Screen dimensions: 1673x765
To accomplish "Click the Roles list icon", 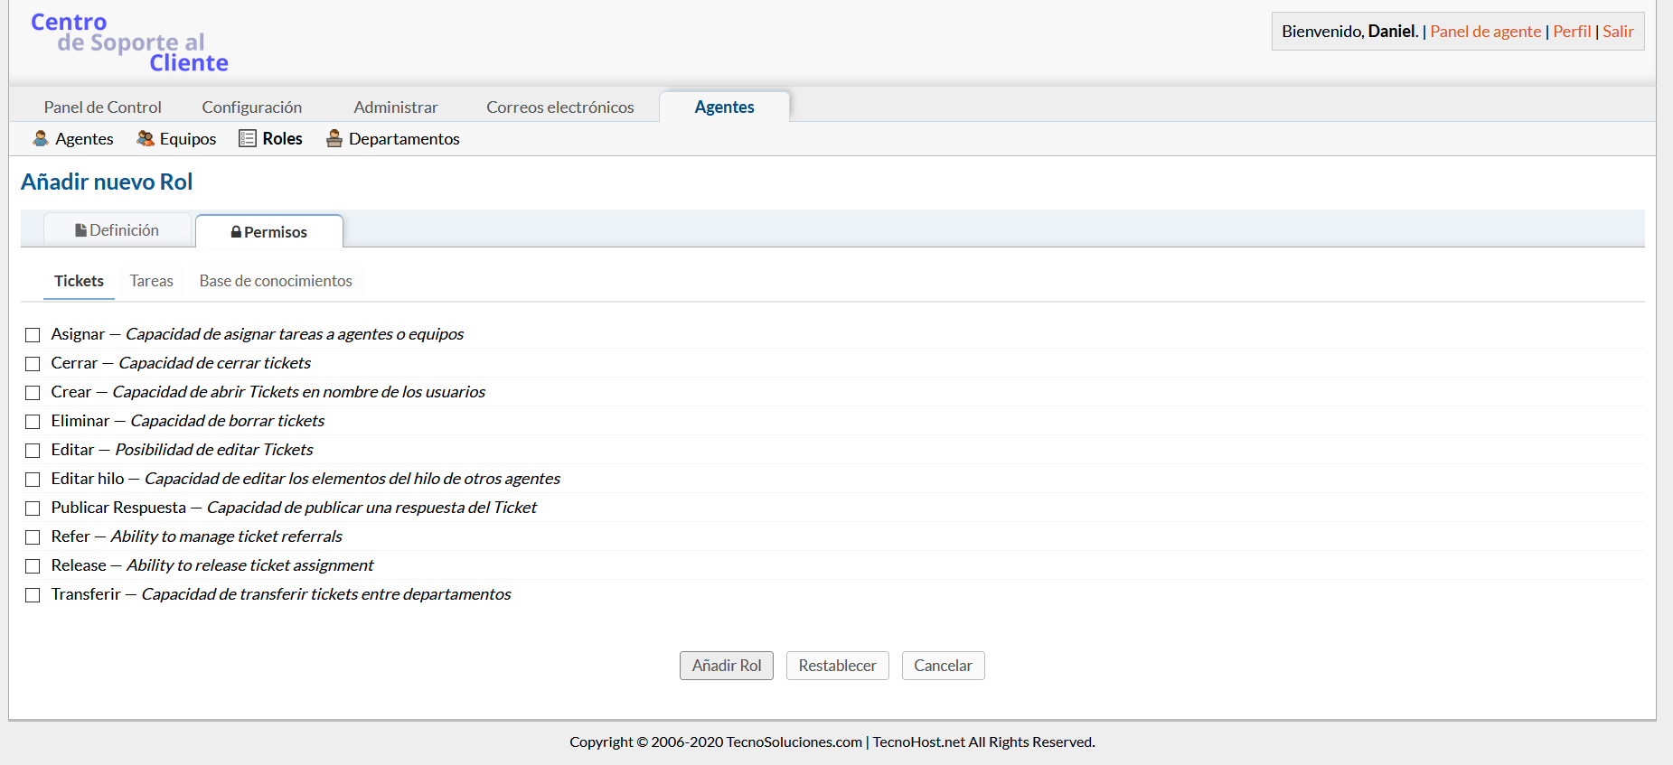I will click(248, 138).
